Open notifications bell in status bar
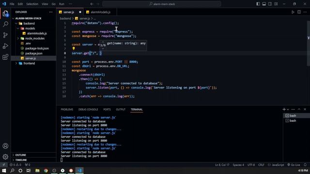Screen dimensions: 310x174 click(x=305, y=165)
